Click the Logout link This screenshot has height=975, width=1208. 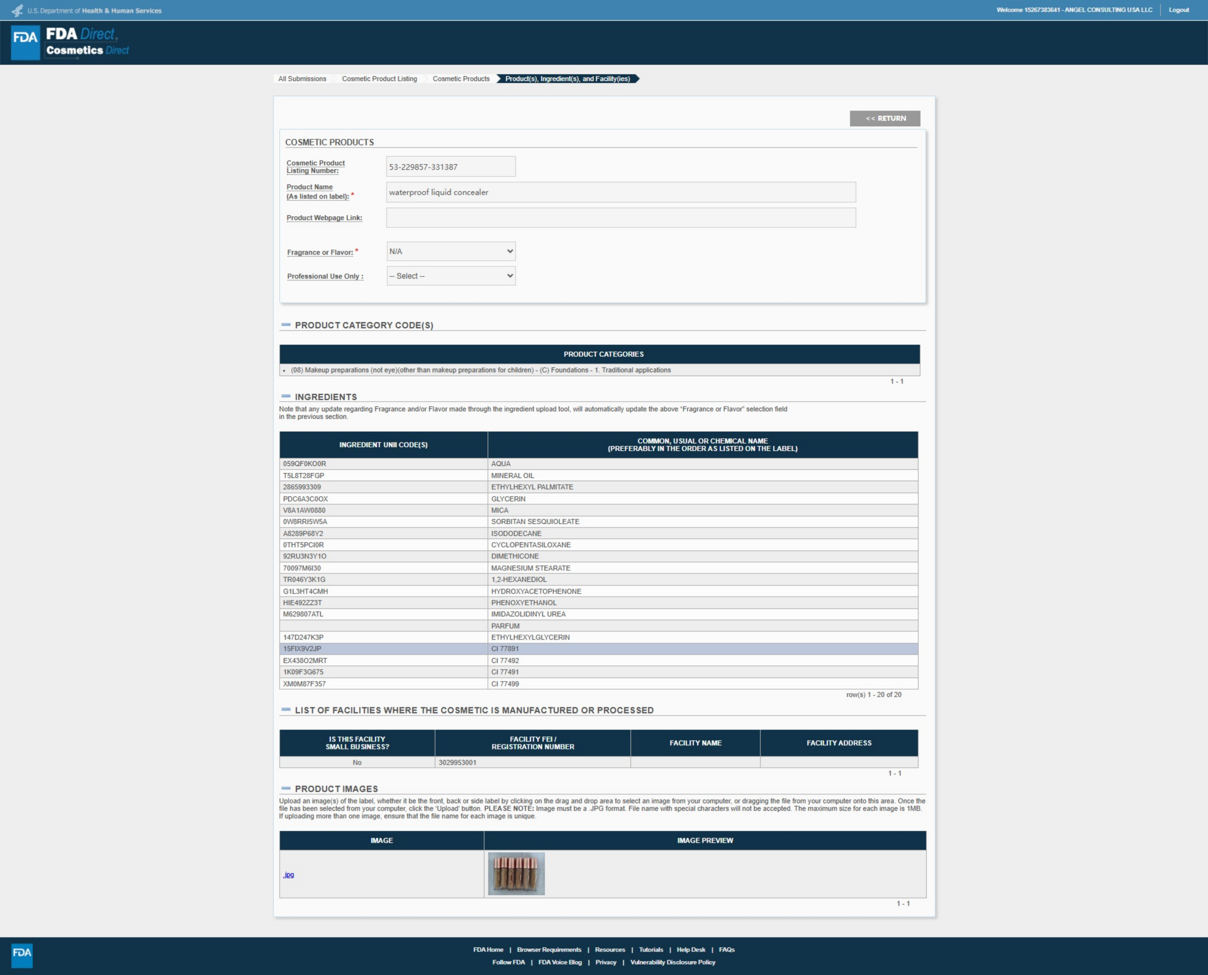[1178, 10]
